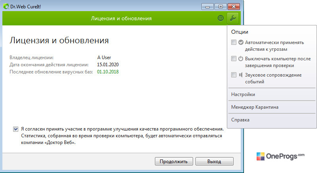This screenshot has width=317, height=173.
Task: Open Справка menu entry
Action: [272, 120]
